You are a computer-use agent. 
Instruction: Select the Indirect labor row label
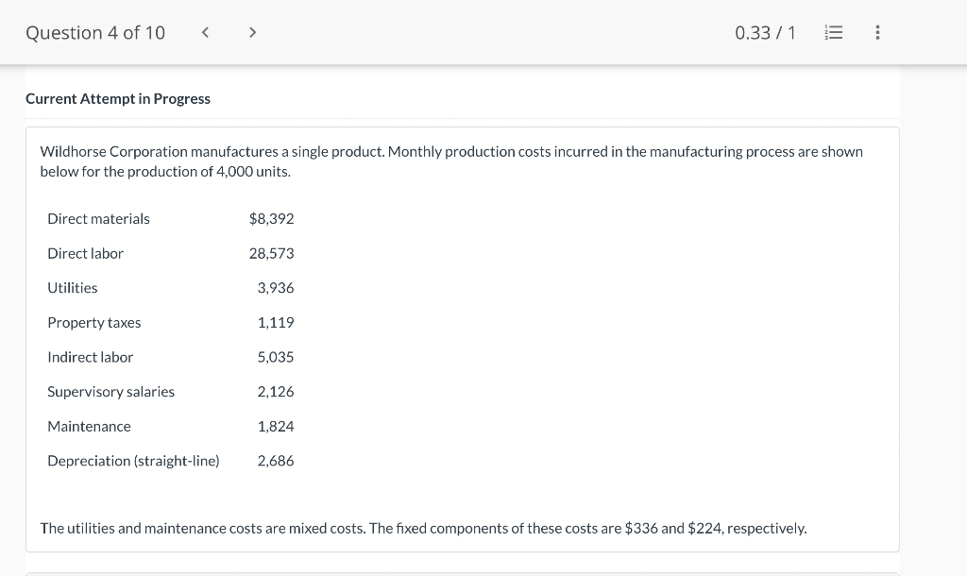pos(91,357)
